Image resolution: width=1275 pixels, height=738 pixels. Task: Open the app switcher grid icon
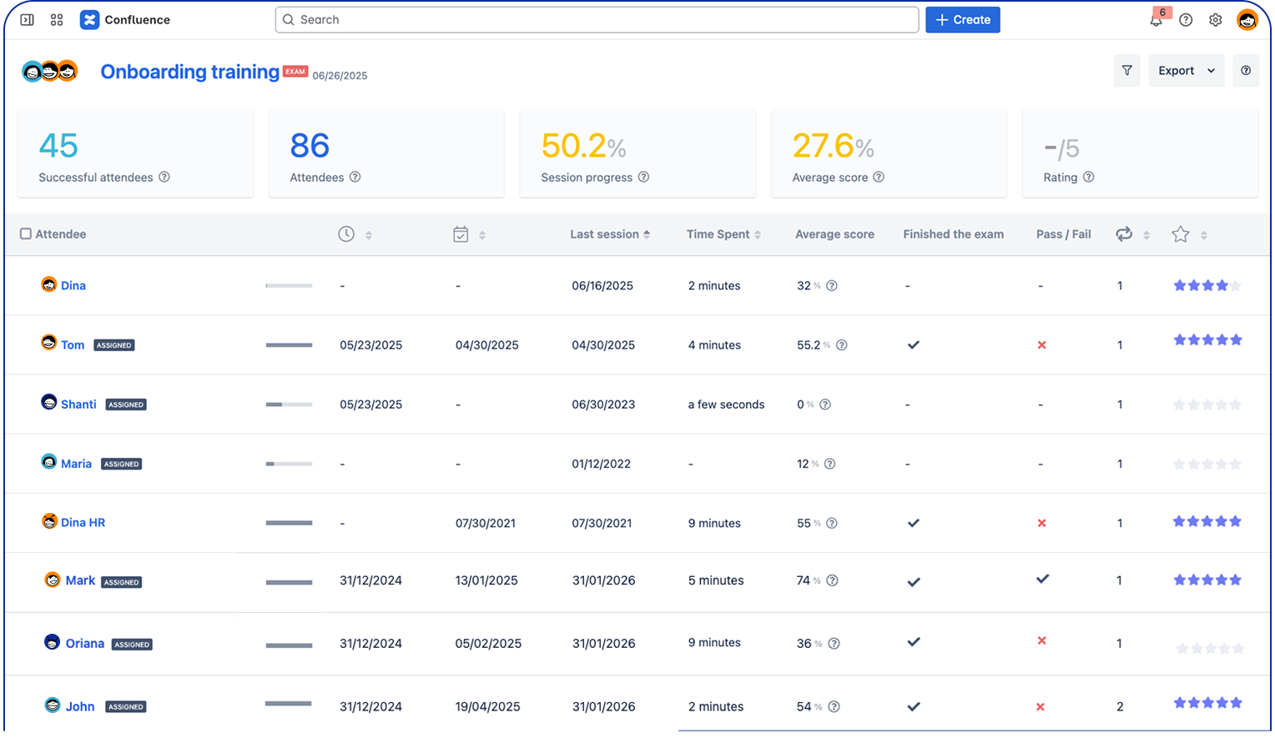click(x=57, y=20)
